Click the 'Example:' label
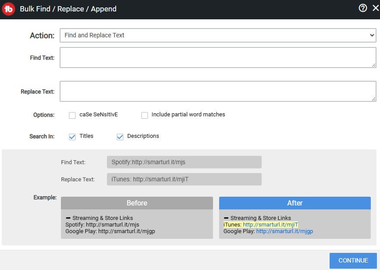Image resolution: width=380 pixels, height=270 pixels. 45,198
